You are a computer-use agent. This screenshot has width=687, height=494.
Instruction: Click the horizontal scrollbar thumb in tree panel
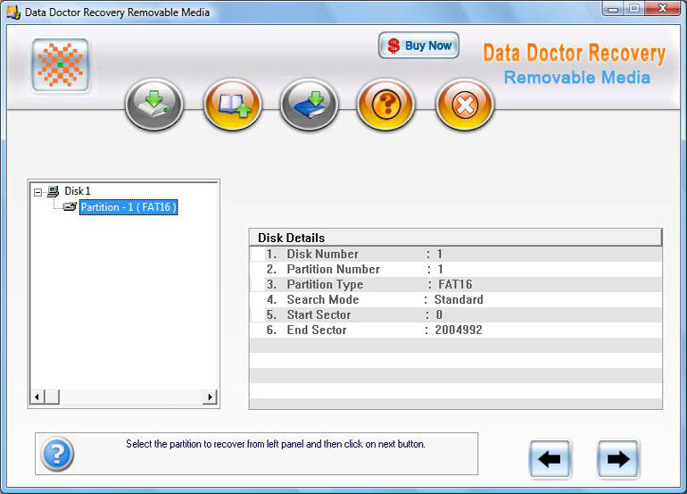[52, 397]
